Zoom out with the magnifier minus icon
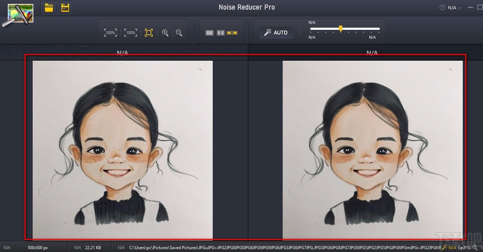This screenshot has height=252, width=483. coord(179,33)
